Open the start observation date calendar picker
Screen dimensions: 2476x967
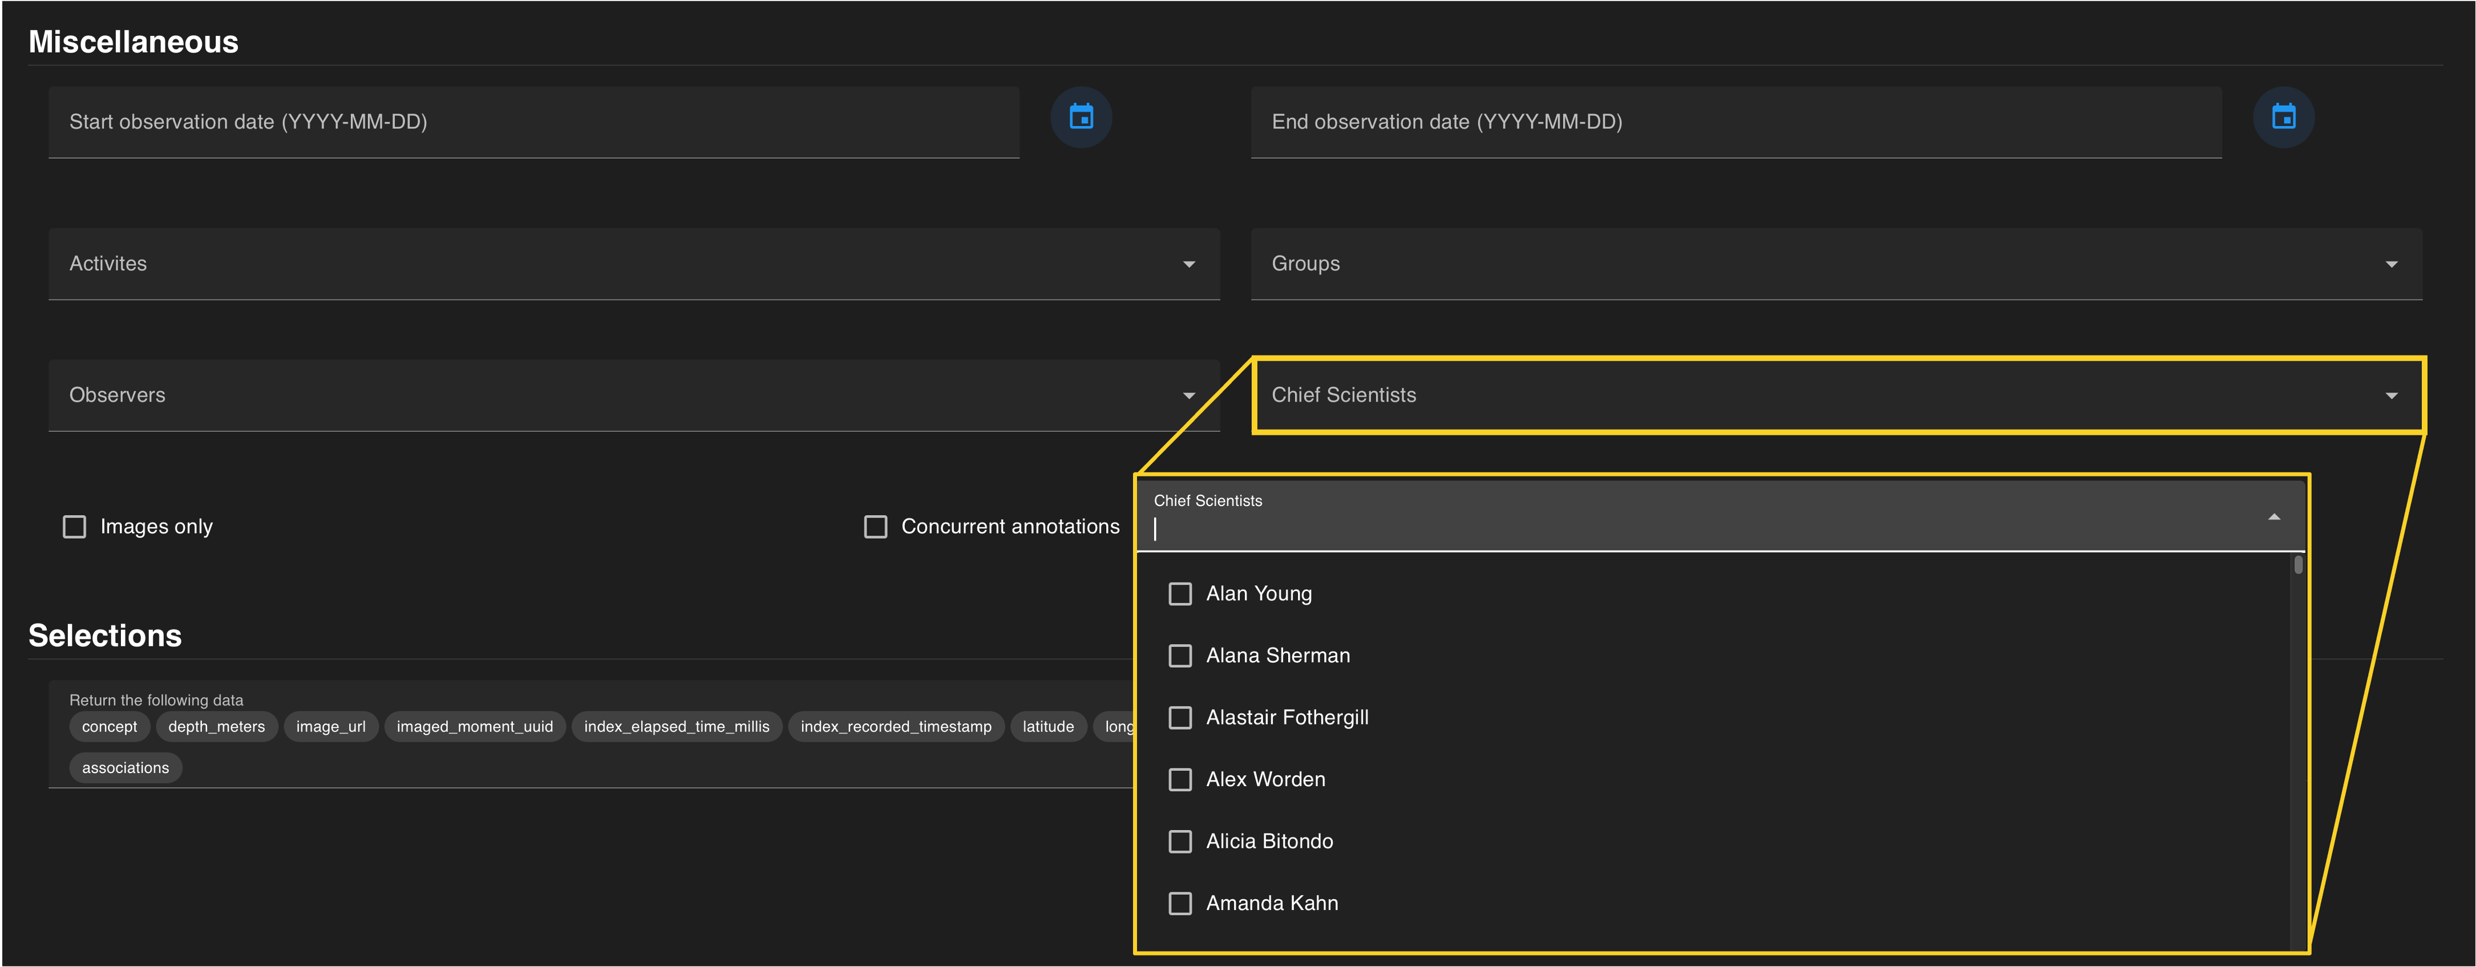pos(1081,118)
